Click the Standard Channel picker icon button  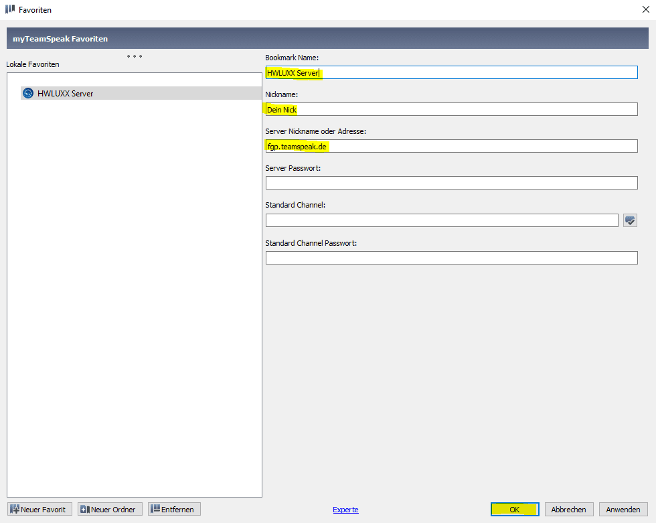click(630, 220)
